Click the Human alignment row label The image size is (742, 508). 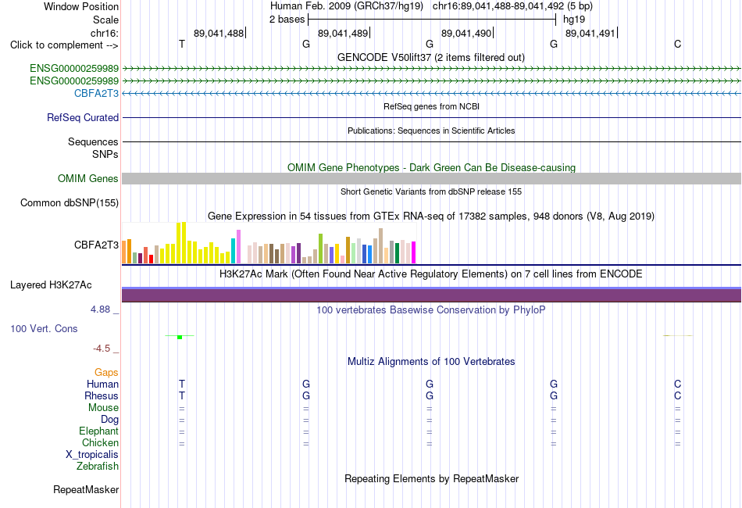coord(102,384)
